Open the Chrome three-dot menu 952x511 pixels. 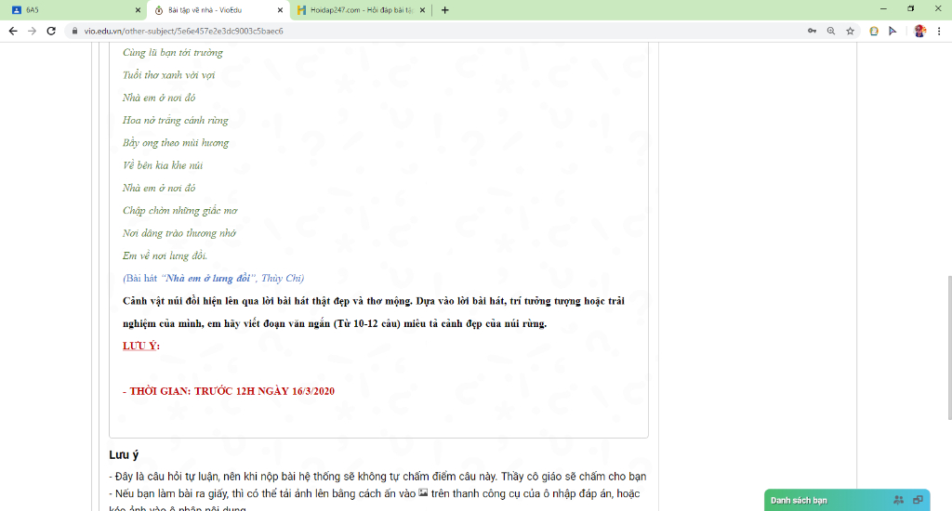pos(939,31)
